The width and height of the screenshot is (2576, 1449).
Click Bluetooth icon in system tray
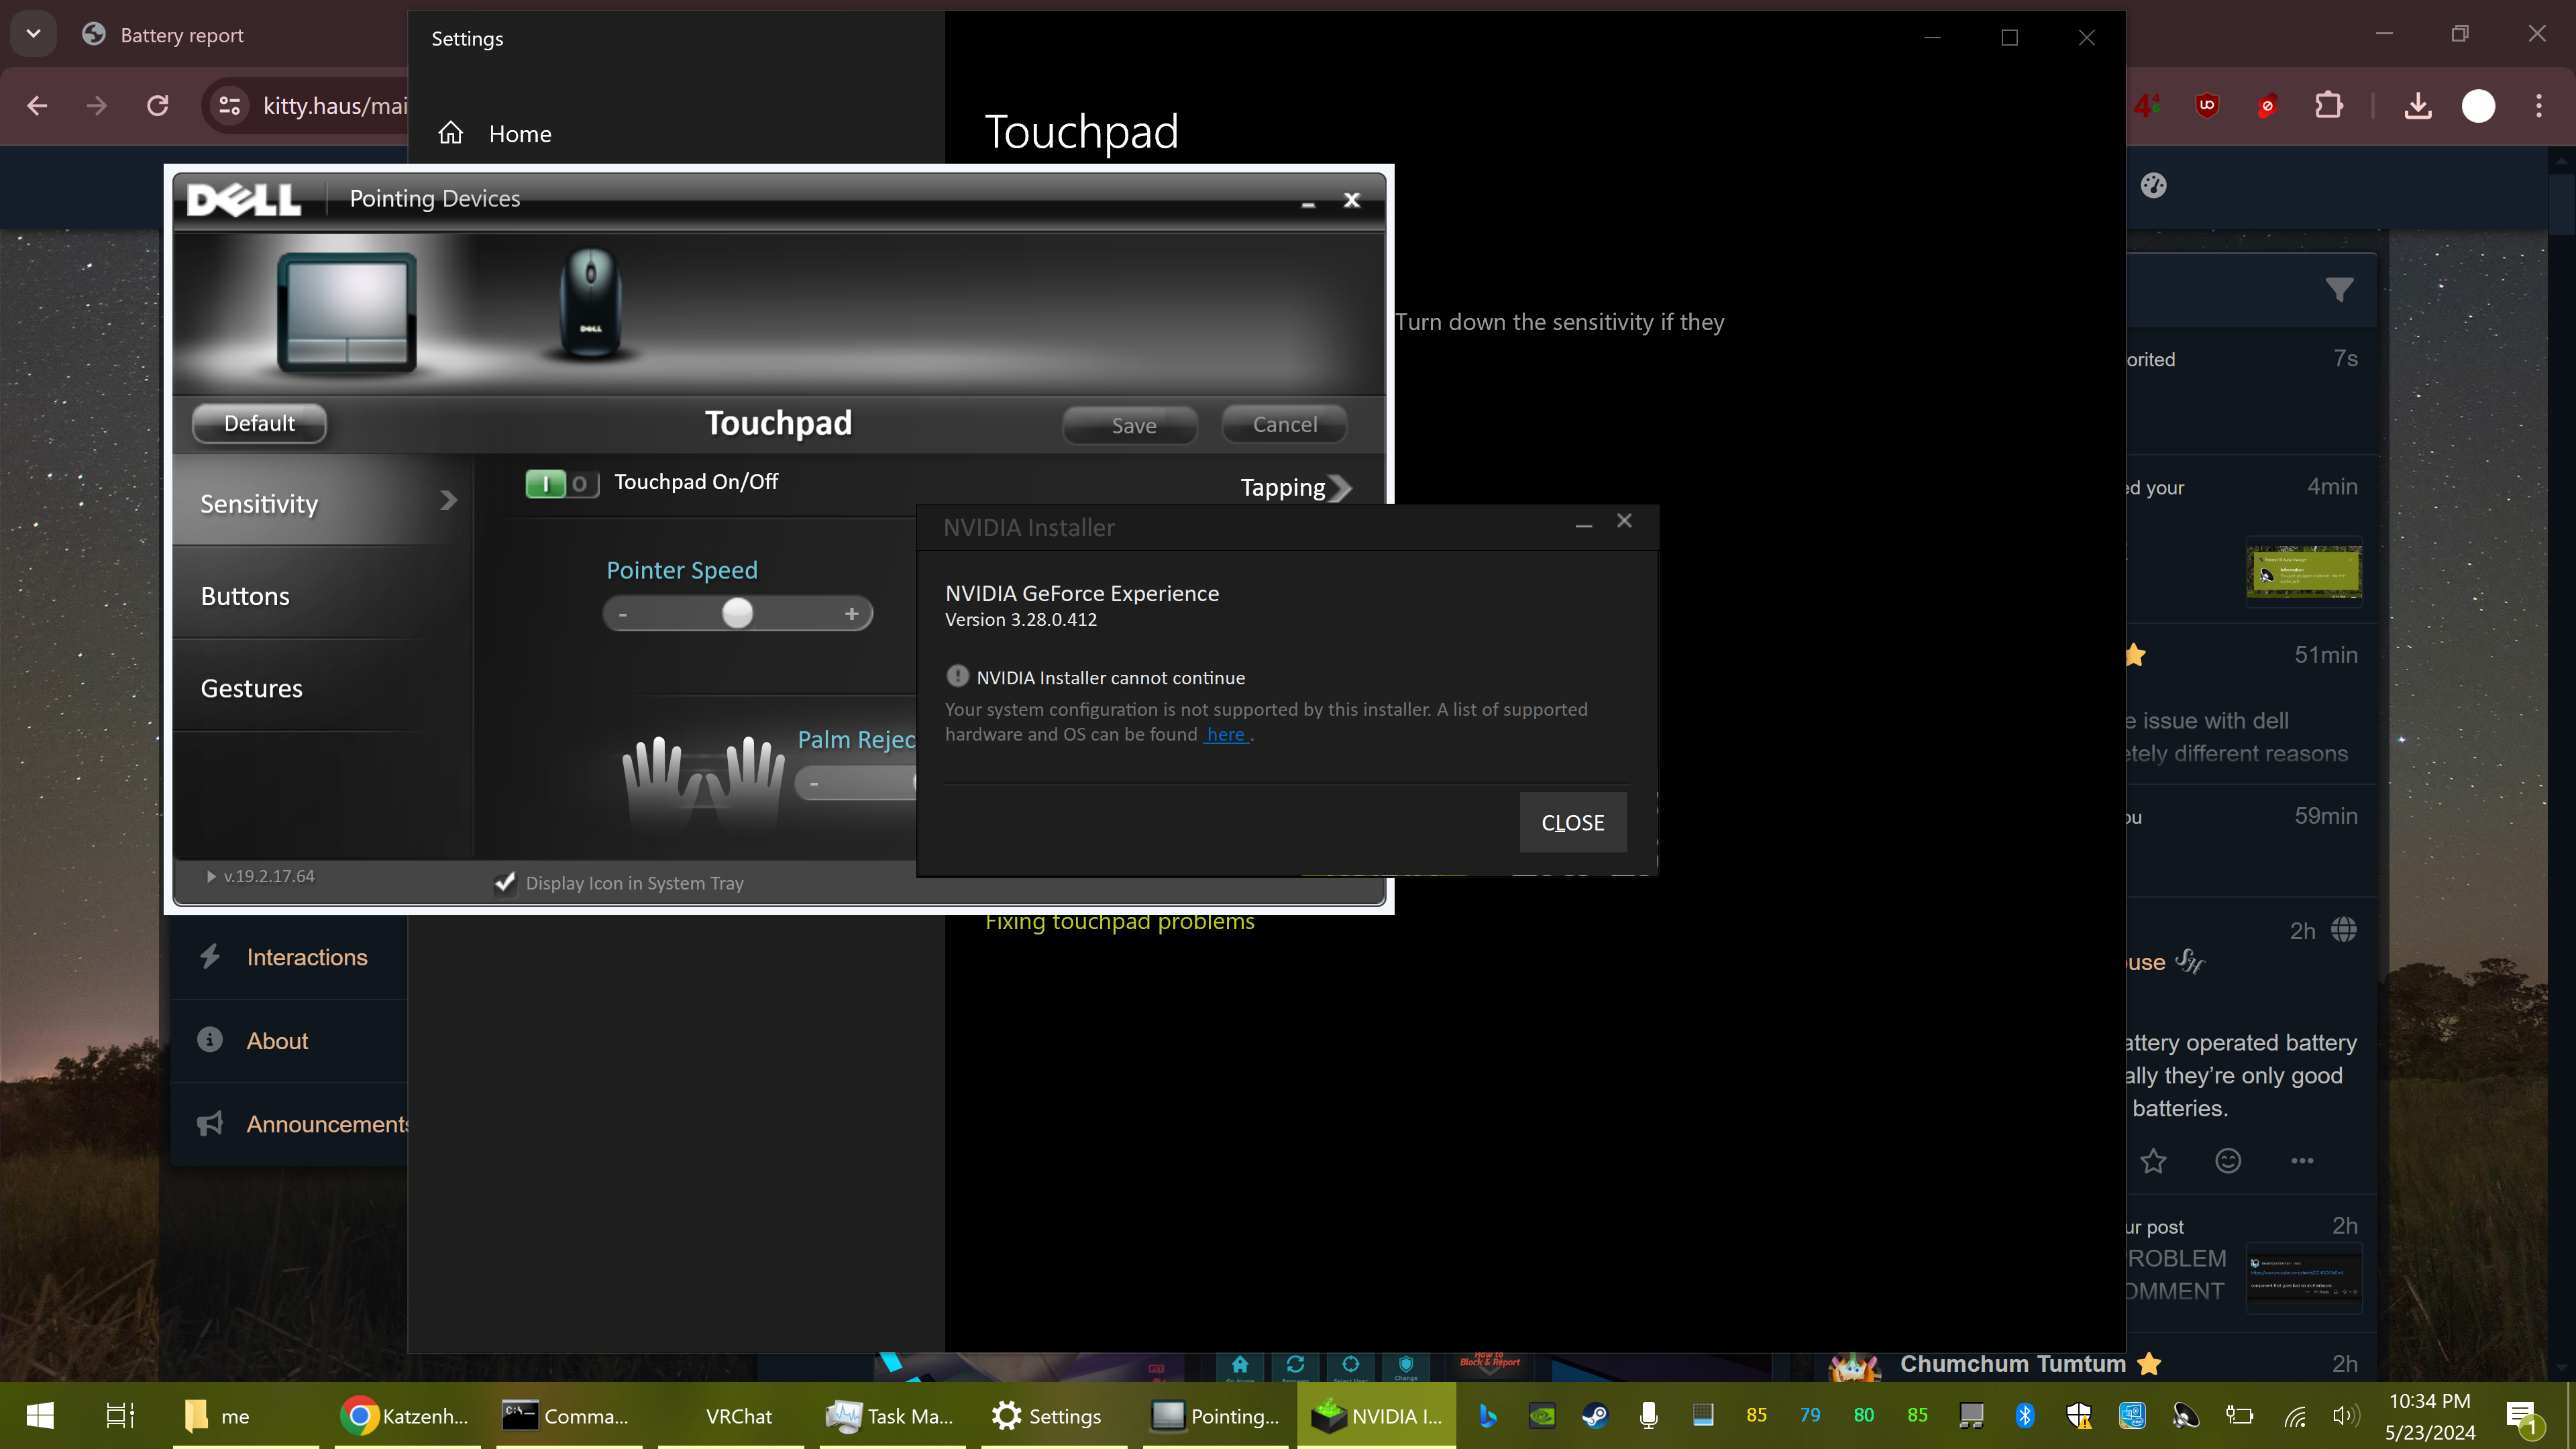(2025, 1415)
